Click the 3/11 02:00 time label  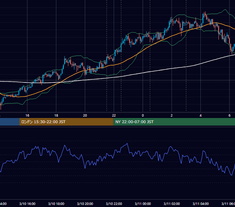pyautogui.click(x=172, y=204)
